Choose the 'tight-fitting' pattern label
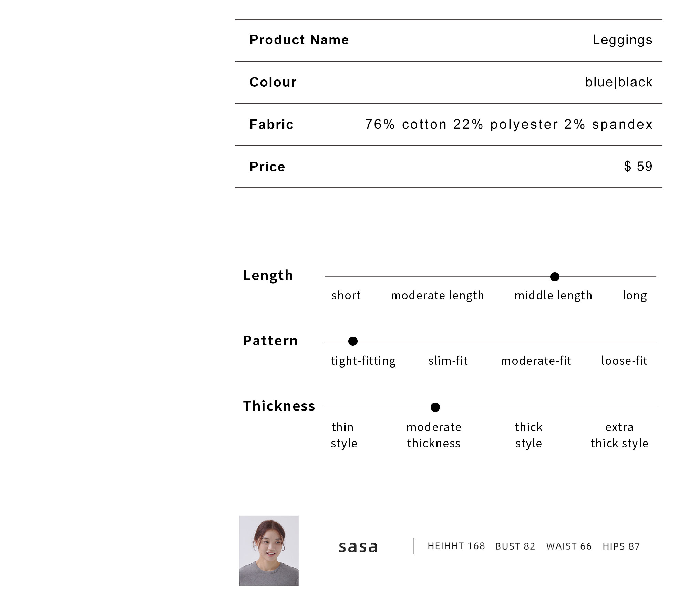Screen dimensions: 689x596 [363, 361]
